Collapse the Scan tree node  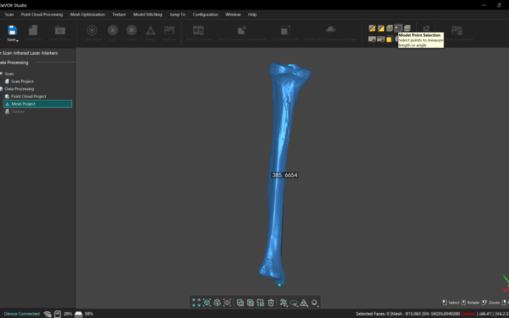click(2, 74)
